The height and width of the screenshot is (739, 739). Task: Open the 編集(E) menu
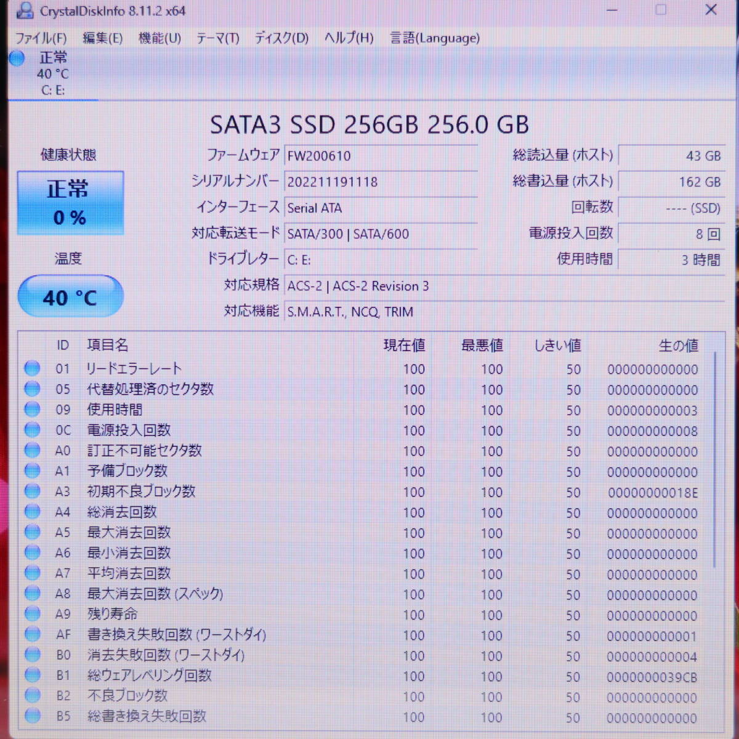point(102,38)
